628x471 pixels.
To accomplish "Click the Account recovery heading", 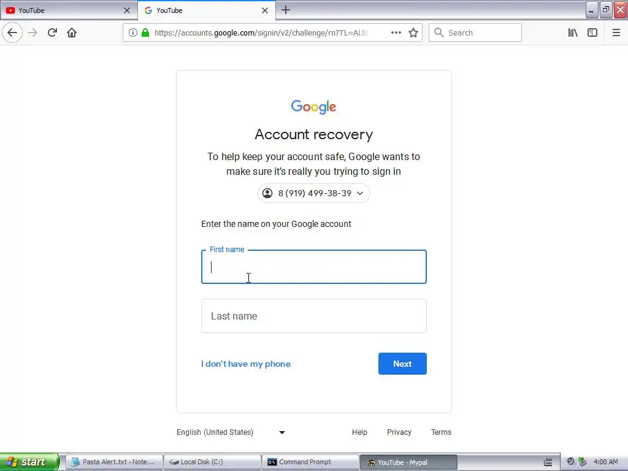I will click(x=313, y=134).
